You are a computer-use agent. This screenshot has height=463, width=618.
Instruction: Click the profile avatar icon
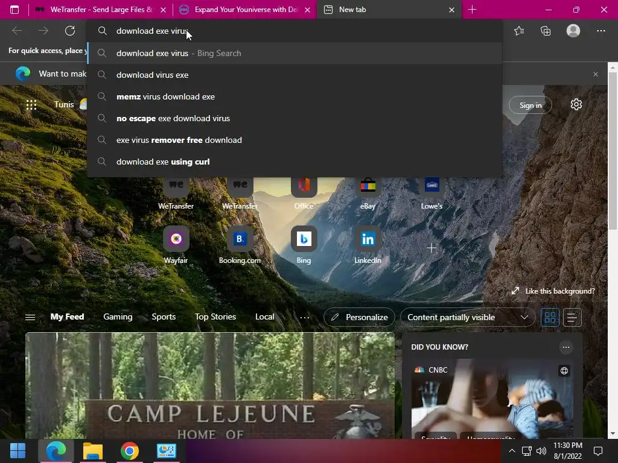573,31
